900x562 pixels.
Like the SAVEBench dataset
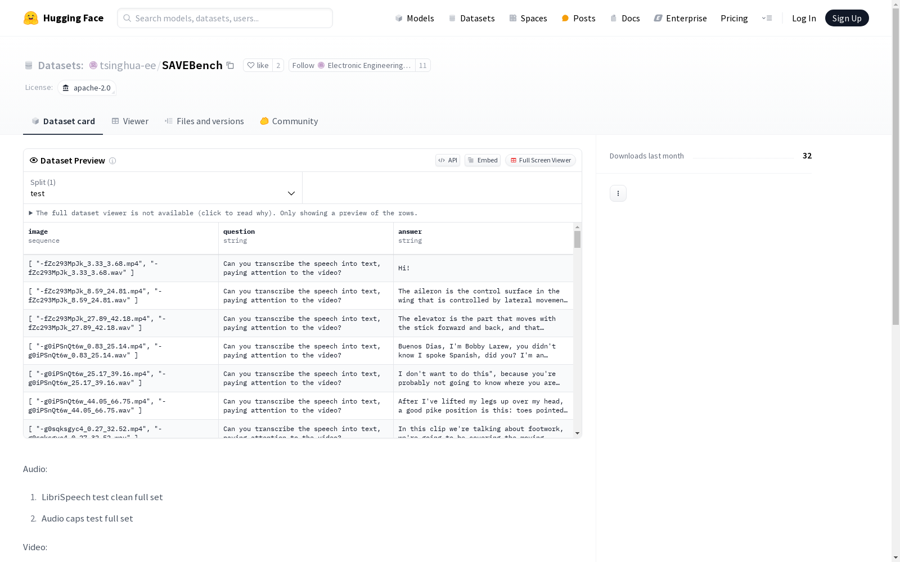[x=258, y=65]
